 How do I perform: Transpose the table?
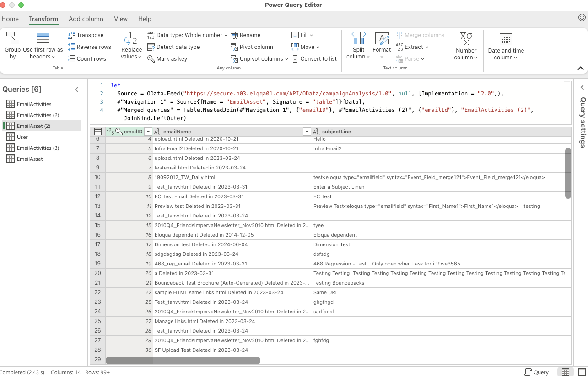click(x=86, y=35)
